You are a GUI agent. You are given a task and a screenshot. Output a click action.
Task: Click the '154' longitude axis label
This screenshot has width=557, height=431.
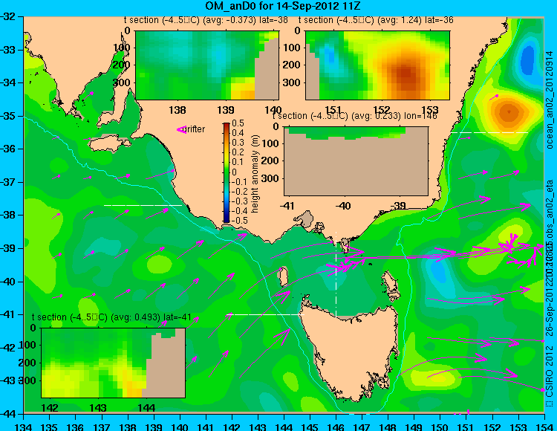coord(544,427)
